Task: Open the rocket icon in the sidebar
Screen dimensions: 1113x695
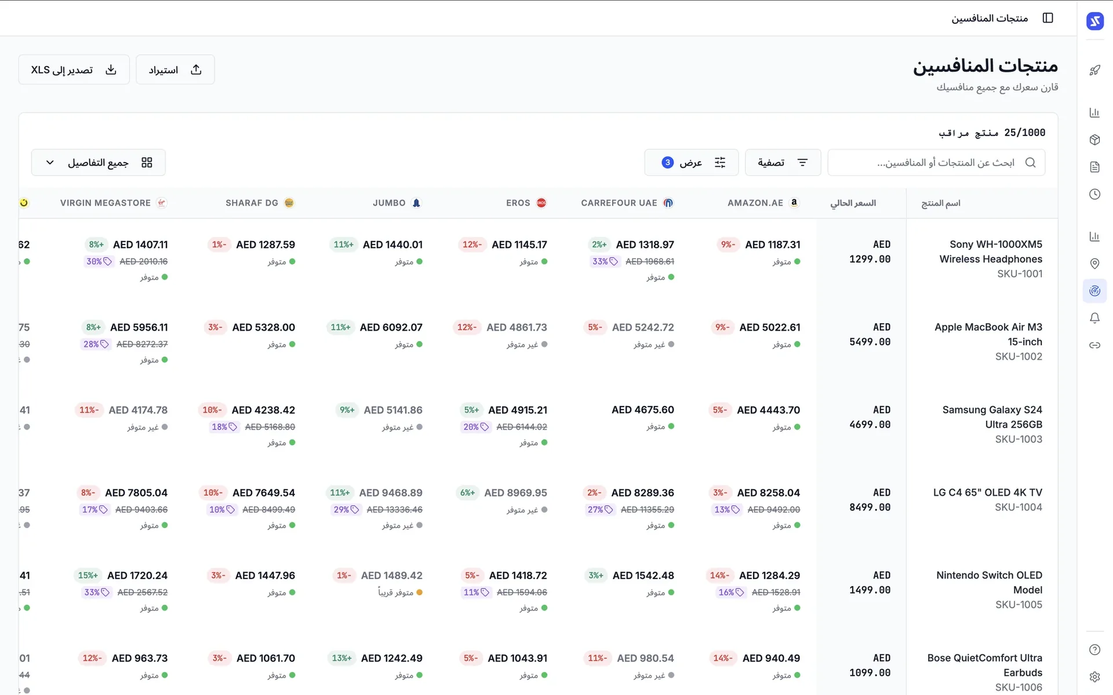Action: pyautogui.click(x=1094, y=70)
